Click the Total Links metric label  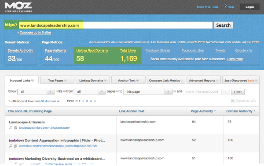click(x=128, y=51)
